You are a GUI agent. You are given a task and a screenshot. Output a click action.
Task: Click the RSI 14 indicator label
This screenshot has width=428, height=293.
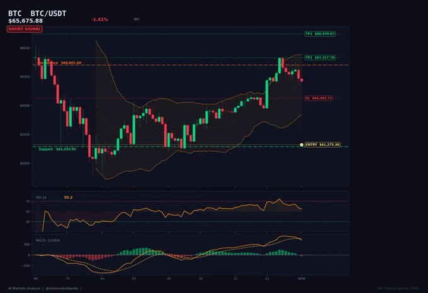(41, 197)
